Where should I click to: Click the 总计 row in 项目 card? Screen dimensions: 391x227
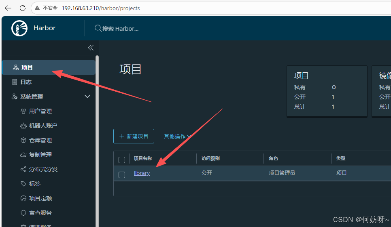click(x=314, y=107)
